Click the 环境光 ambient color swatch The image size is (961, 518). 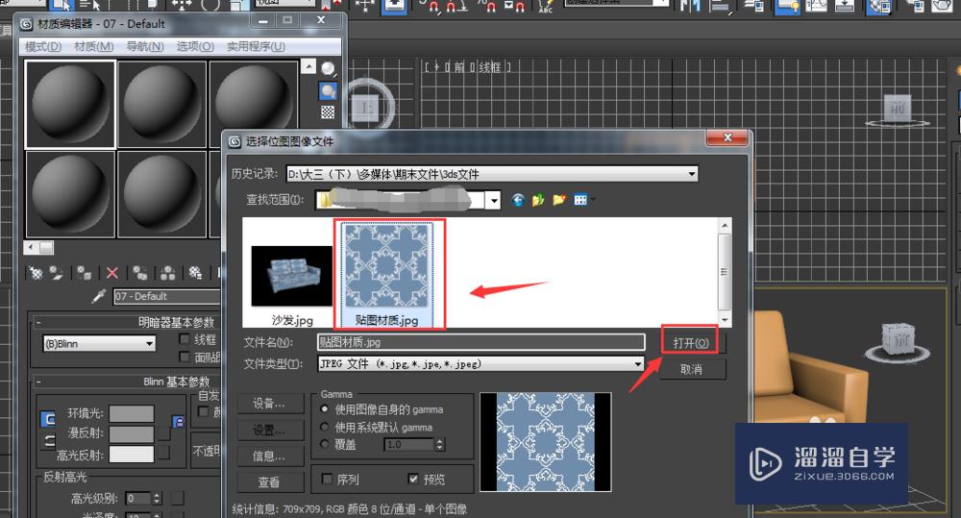pyautogui.click(x=132, y=414)
